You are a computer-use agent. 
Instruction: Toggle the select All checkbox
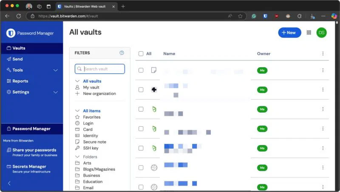[141, 54]
